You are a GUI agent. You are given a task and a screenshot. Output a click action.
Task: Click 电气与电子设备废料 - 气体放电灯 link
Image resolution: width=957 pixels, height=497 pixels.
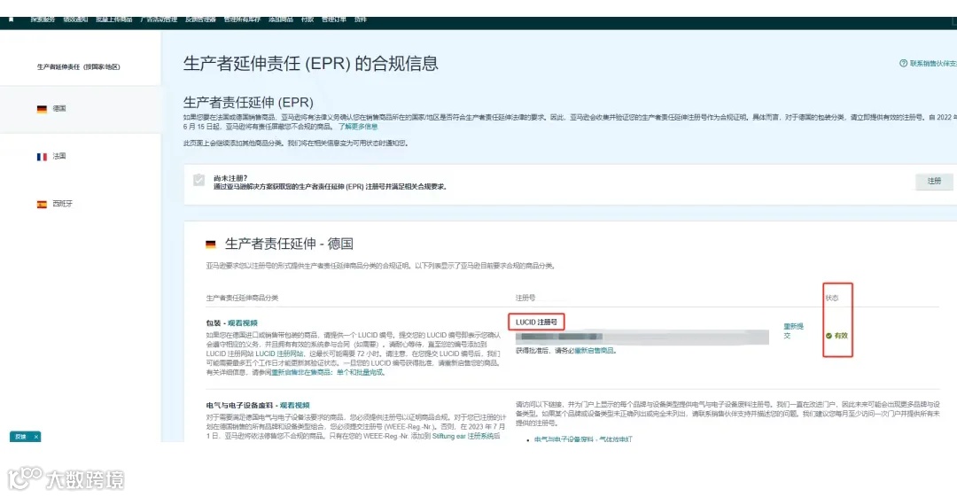coord(583,439)
